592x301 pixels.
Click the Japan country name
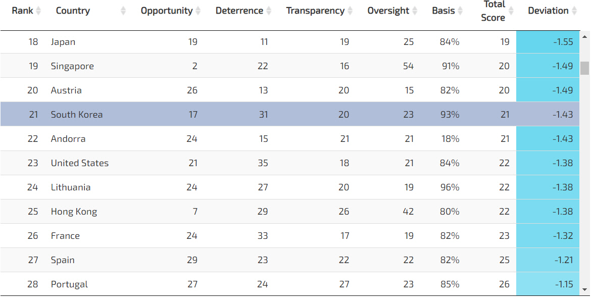[x=63, y=42]
